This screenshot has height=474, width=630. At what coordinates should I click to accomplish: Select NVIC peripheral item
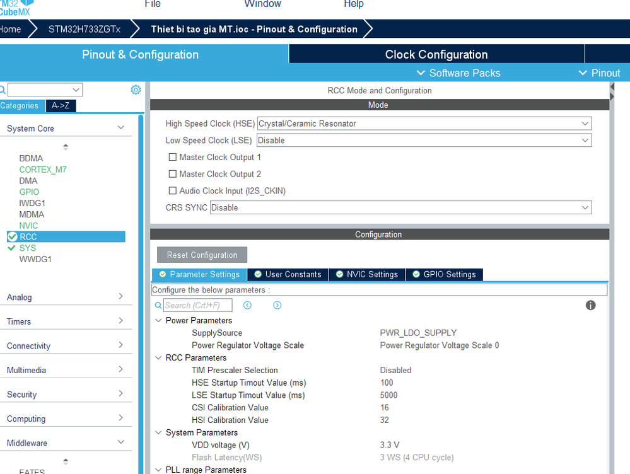(x=28, y=226)
